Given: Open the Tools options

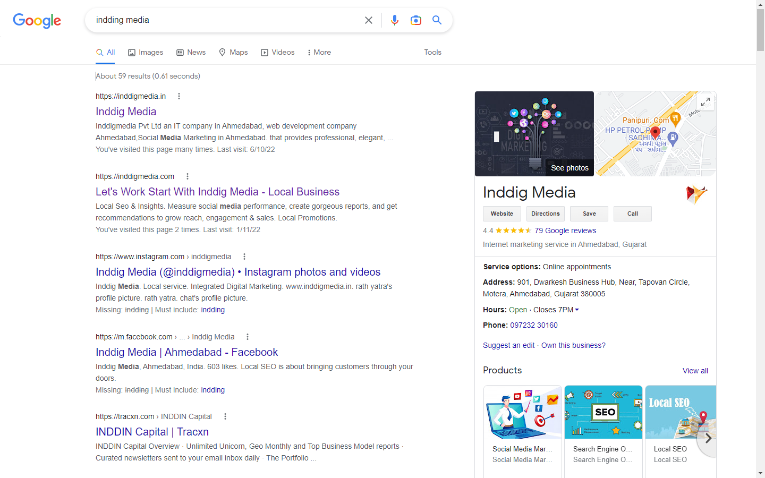Looking at the screenshot, I should point(432,52).
